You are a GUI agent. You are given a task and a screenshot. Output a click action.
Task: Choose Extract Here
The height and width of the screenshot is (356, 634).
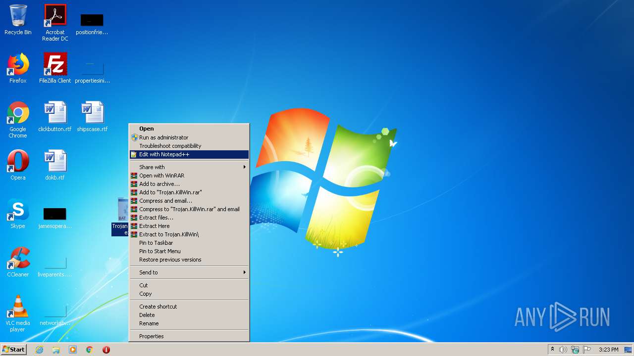(189, 226)
